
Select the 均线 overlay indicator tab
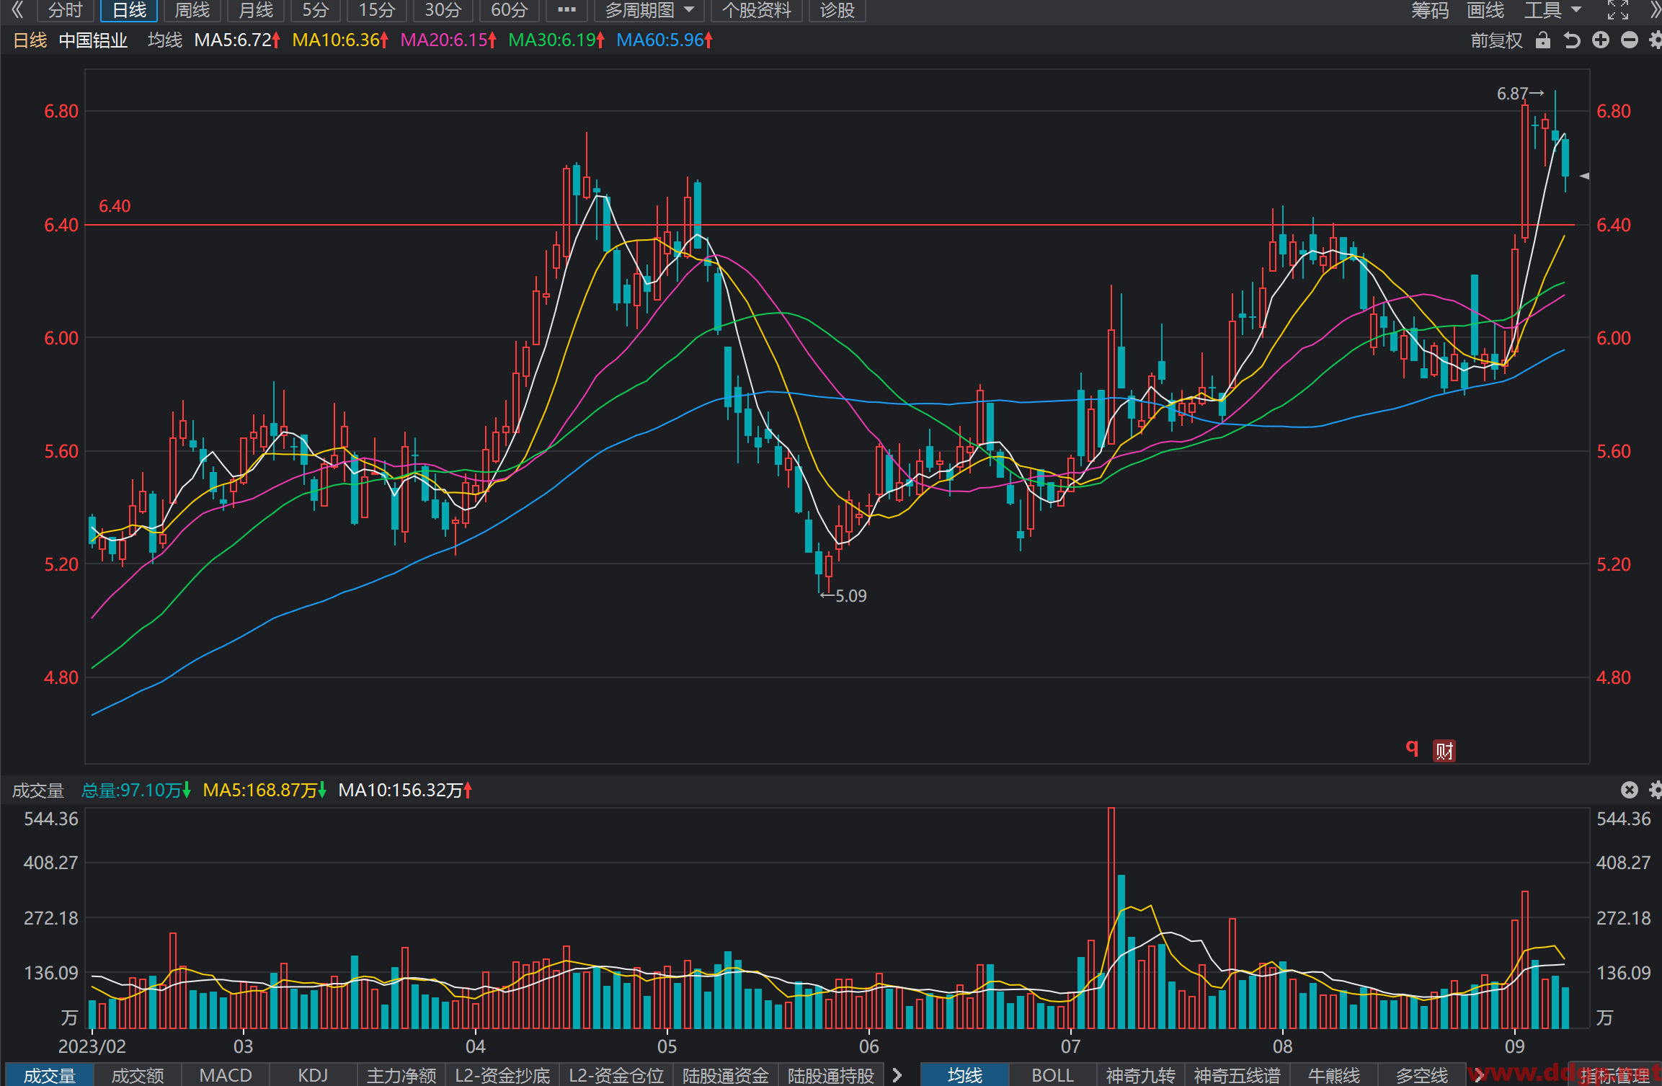964,1075
